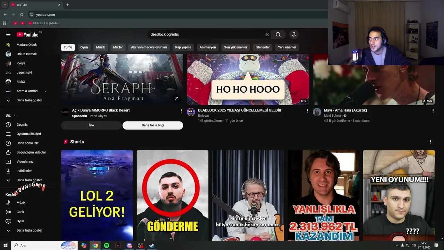Open options menu for DEADLOCK 2025 video
This screenshot has width=444, height=250.
click(x=307, y=110)
